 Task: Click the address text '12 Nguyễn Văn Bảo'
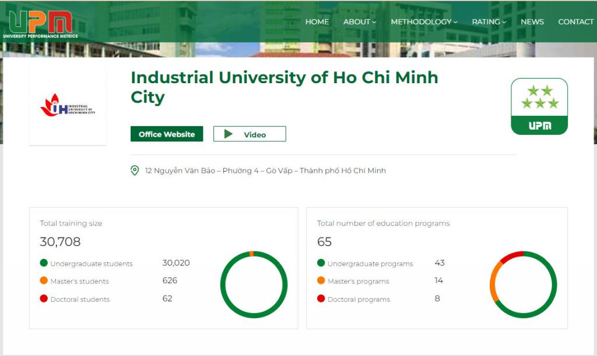180,170
